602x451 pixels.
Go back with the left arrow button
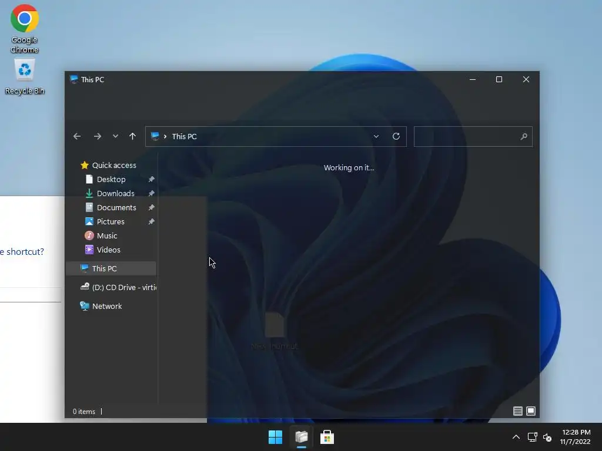pos(77,136)
